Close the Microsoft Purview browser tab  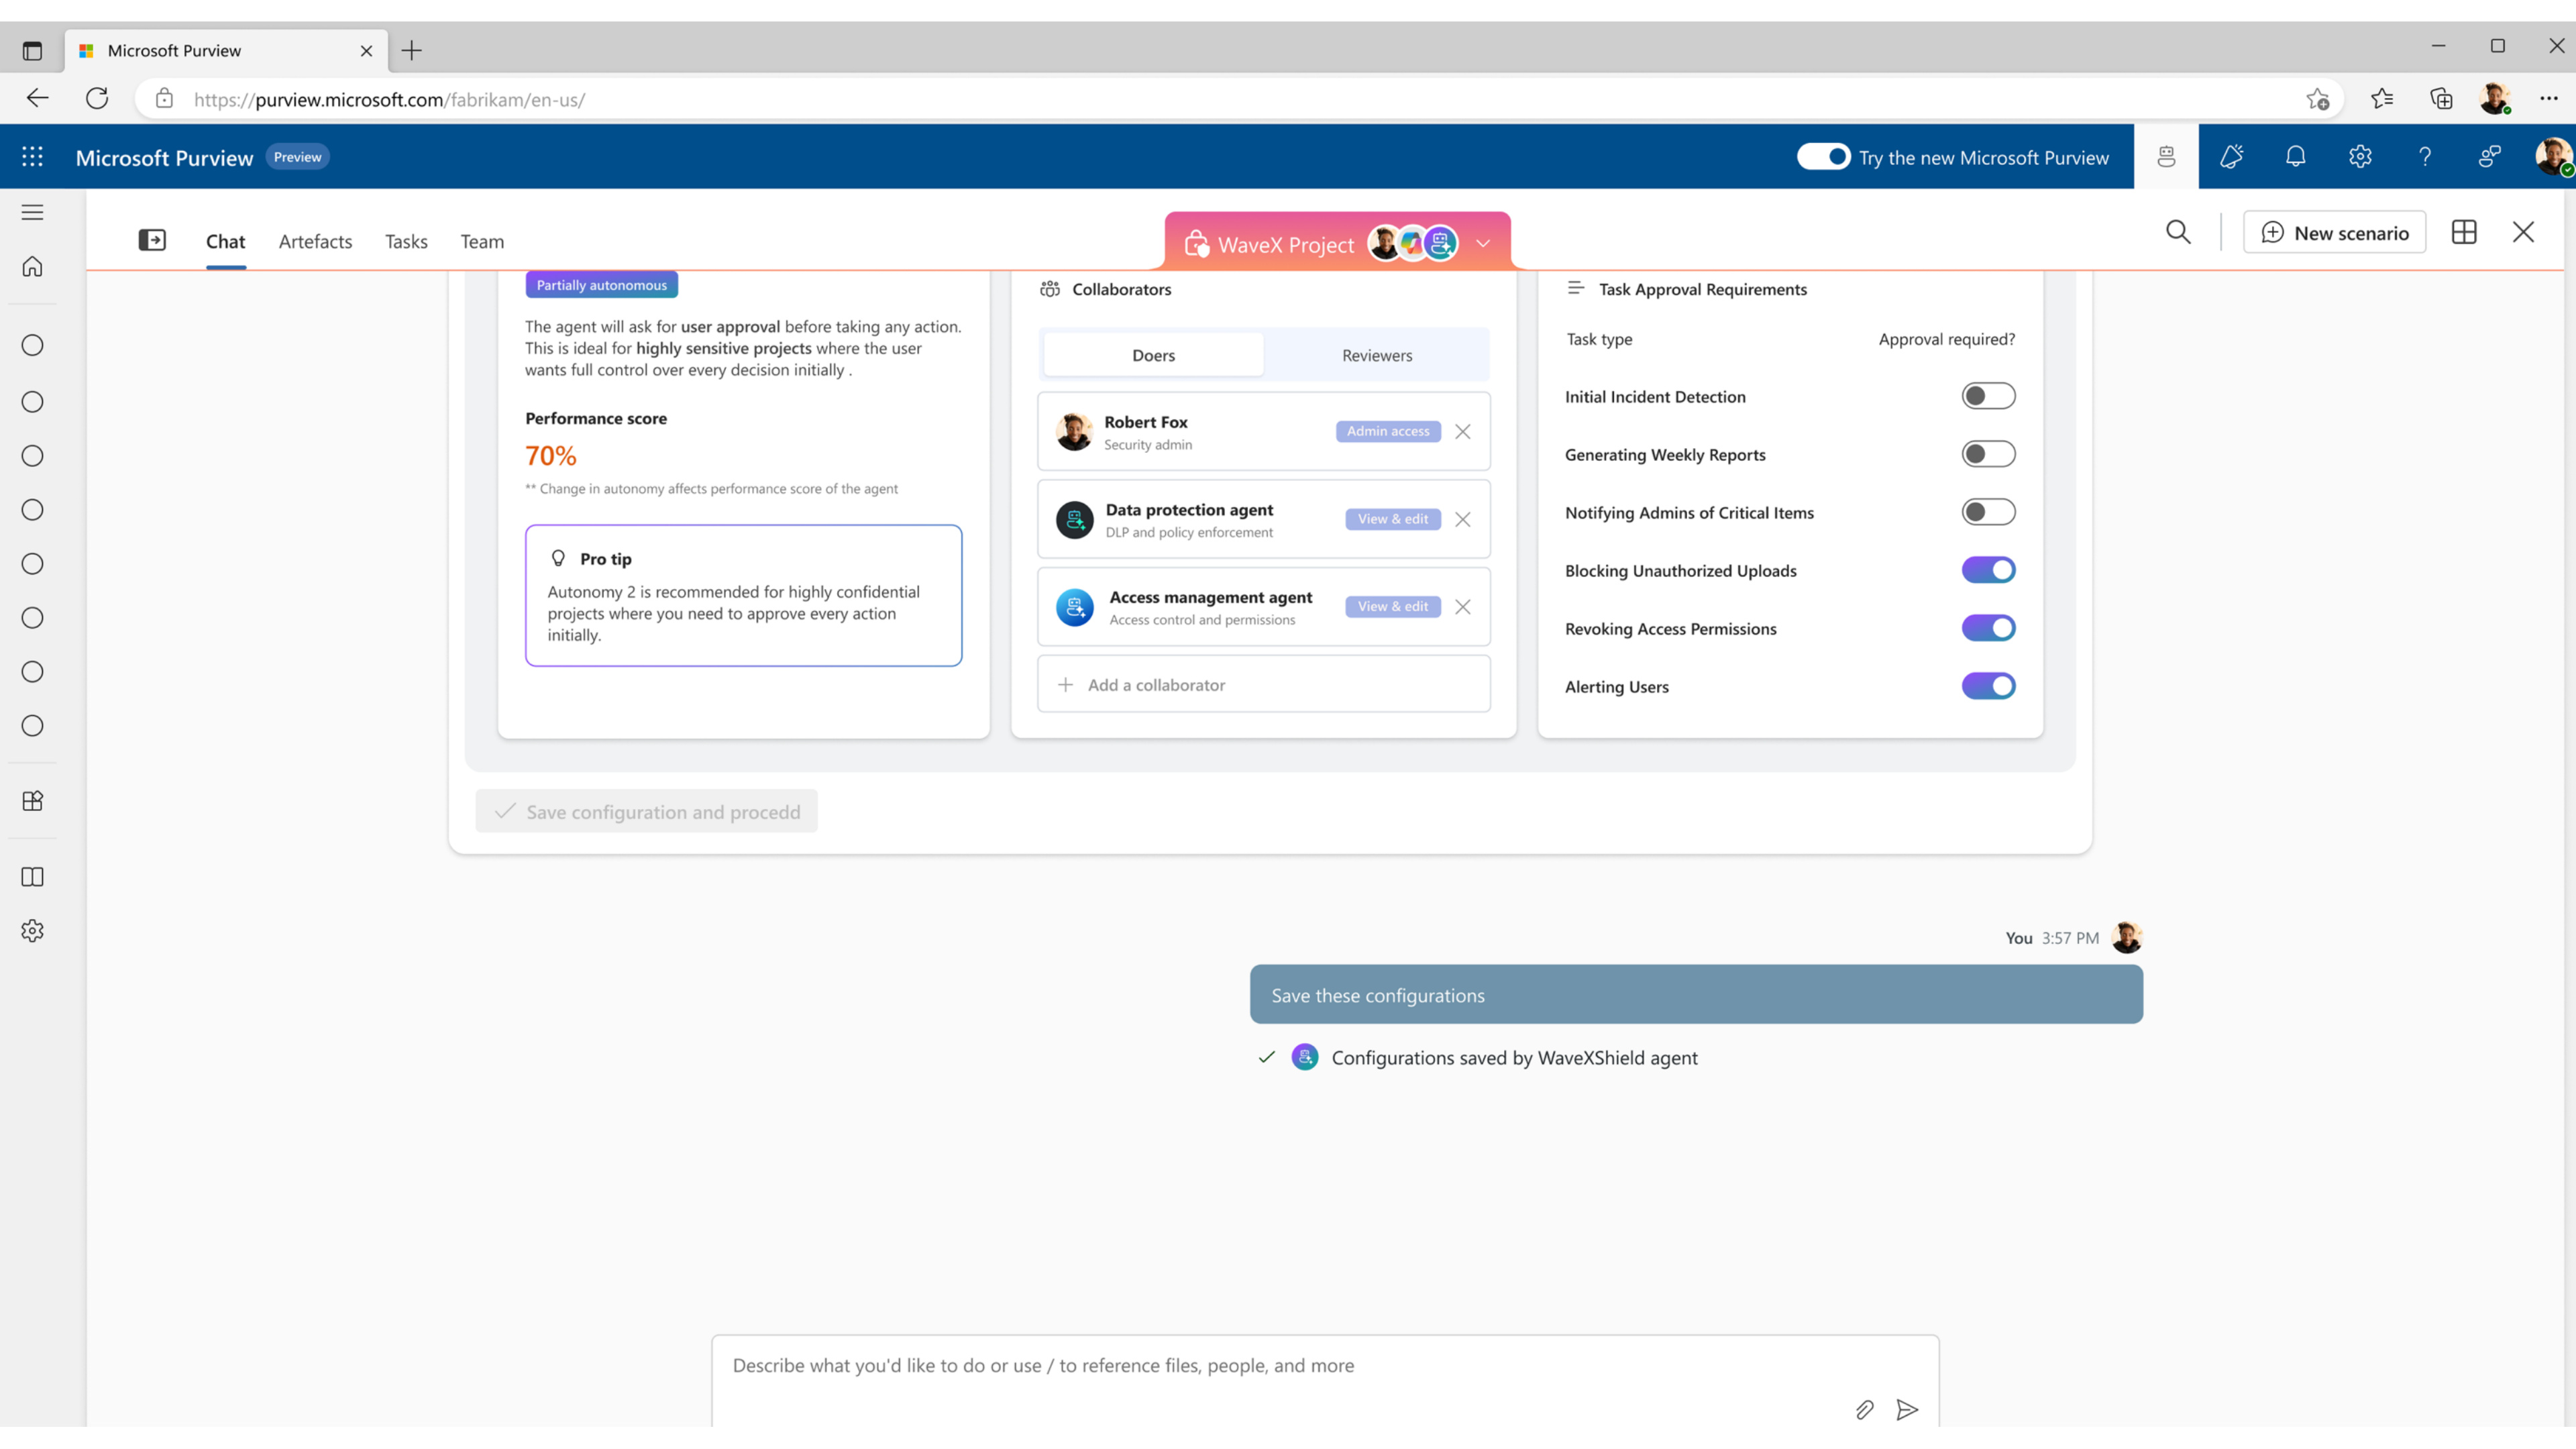pyautogui.click(x=366, y=50)
